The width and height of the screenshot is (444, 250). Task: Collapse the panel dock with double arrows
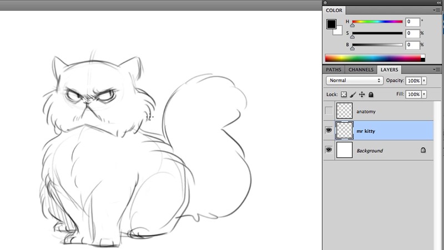pyautogui.click(x=438, y=3)
